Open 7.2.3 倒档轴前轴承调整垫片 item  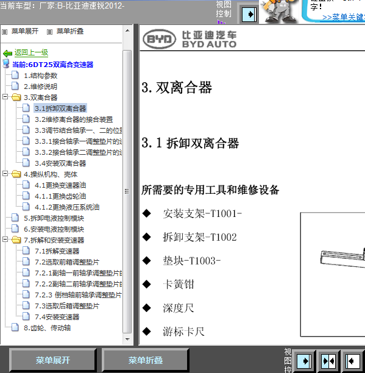coord(78,295)
